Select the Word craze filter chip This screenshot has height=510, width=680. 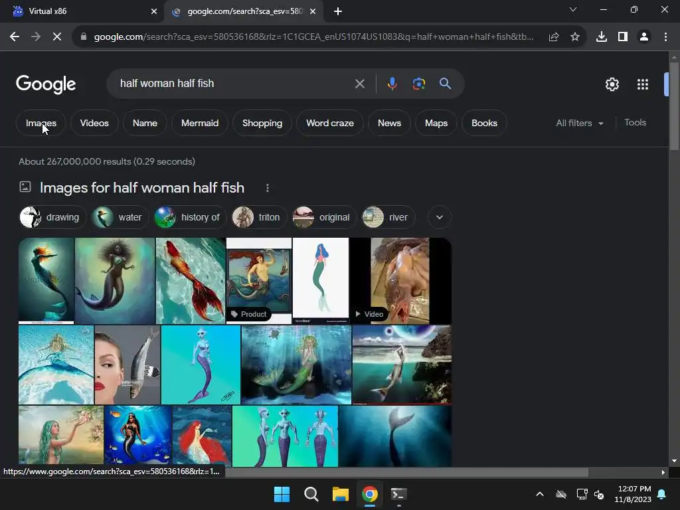330,123
